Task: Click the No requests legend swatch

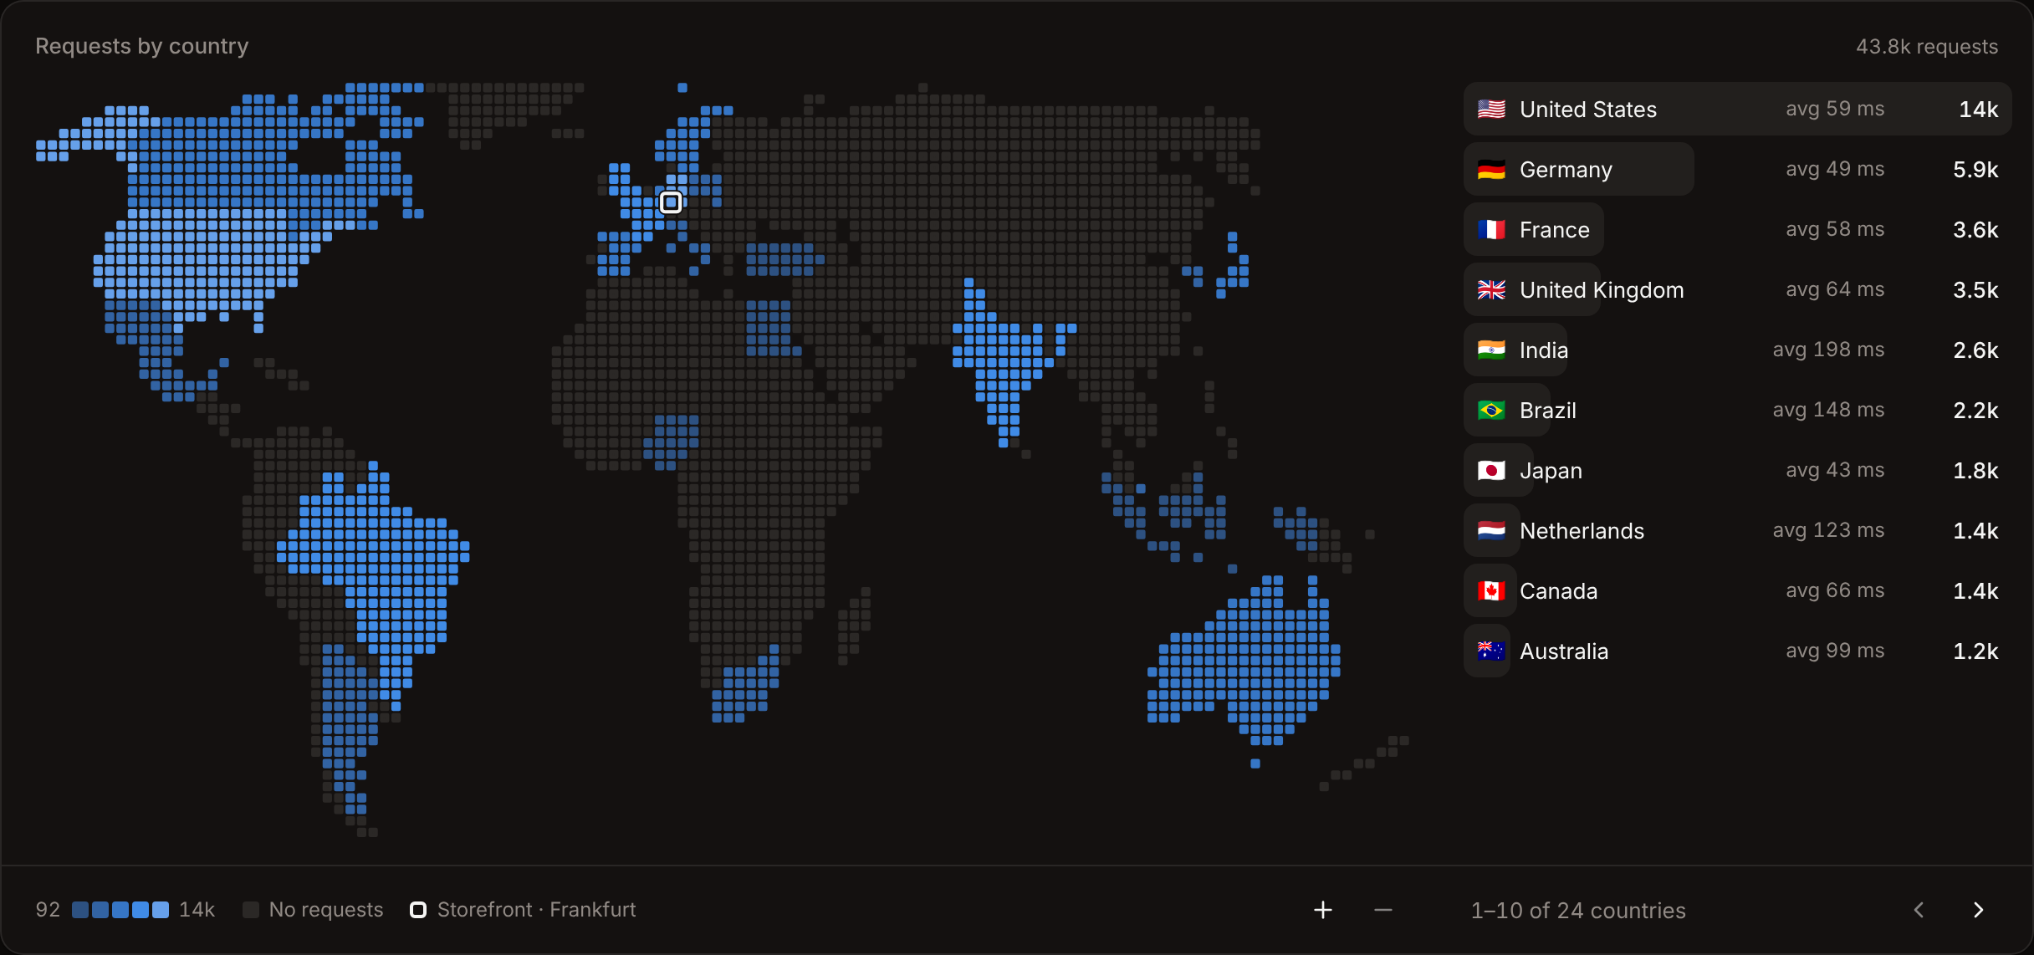Action: click(x=251, y=910)
